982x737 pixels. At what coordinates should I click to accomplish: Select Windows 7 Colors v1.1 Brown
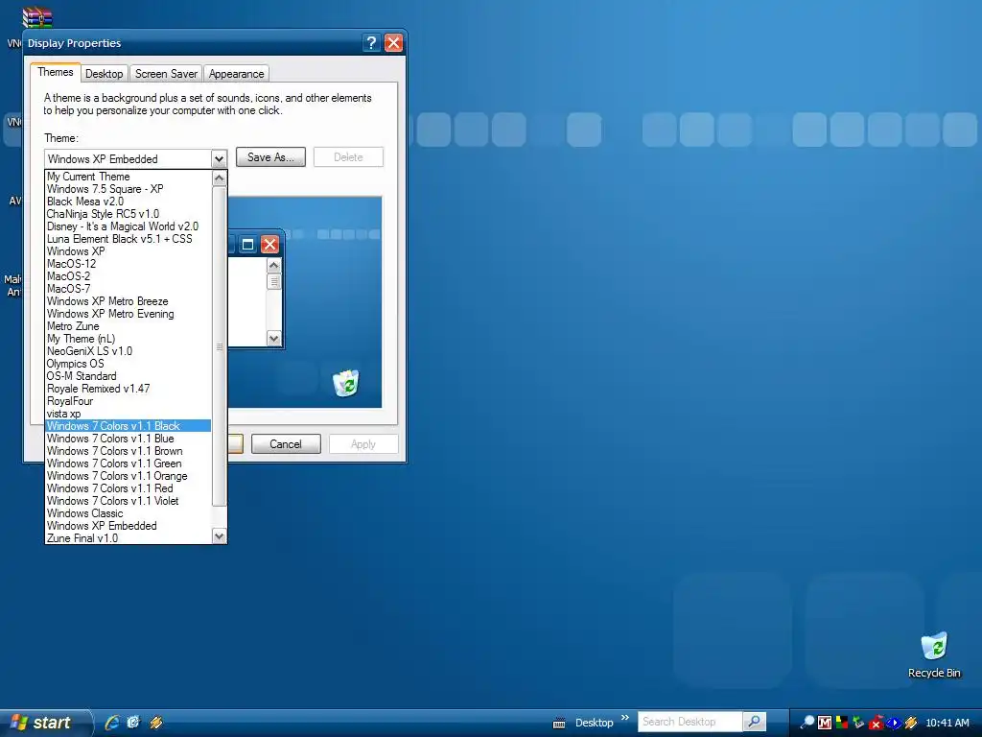[129, 451]
